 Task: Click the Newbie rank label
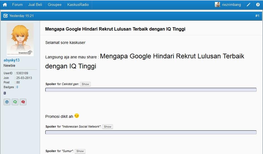[x=9, y=65]
